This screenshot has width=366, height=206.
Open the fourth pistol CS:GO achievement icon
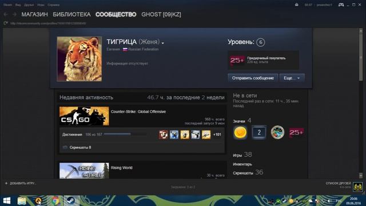point(196,134)
